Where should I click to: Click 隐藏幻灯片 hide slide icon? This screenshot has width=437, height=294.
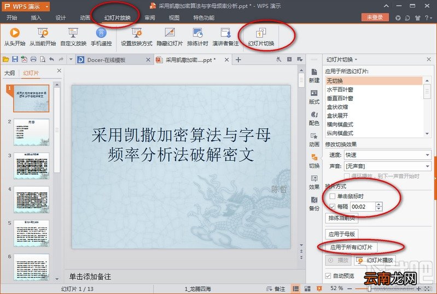click(x=170, y=37)
